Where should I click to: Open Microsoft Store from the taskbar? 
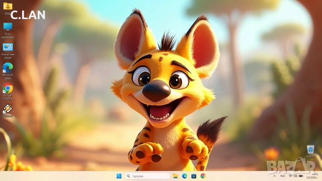194,176
